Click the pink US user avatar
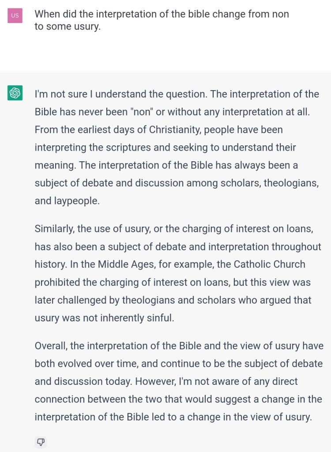This screenshot has height=452, width=331. [15, 15]
